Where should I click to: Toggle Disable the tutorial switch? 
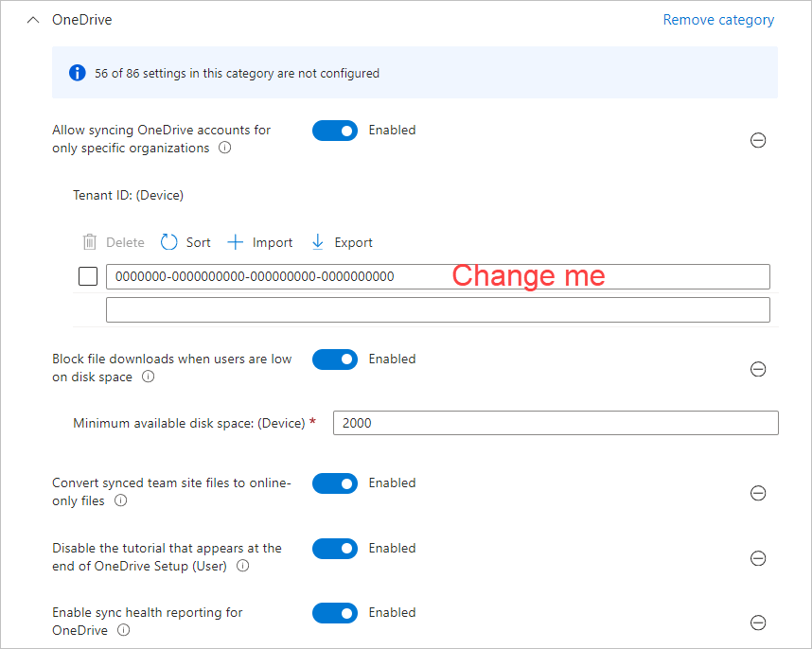(x=334, y=549)
